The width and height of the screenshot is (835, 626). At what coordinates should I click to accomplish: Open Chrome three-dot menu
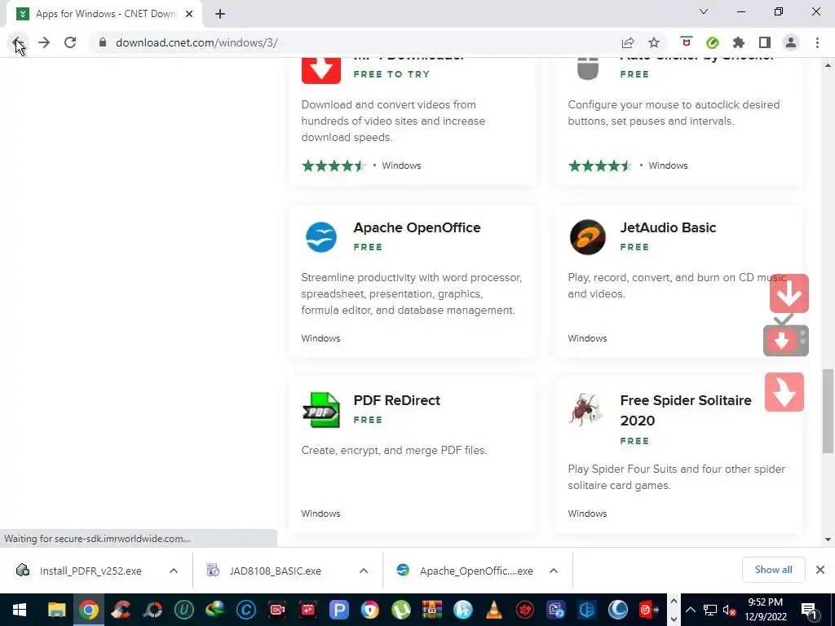pos(817,42)
